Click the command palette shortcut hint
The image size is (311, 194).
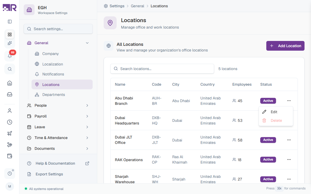click(x=279, y=188)
